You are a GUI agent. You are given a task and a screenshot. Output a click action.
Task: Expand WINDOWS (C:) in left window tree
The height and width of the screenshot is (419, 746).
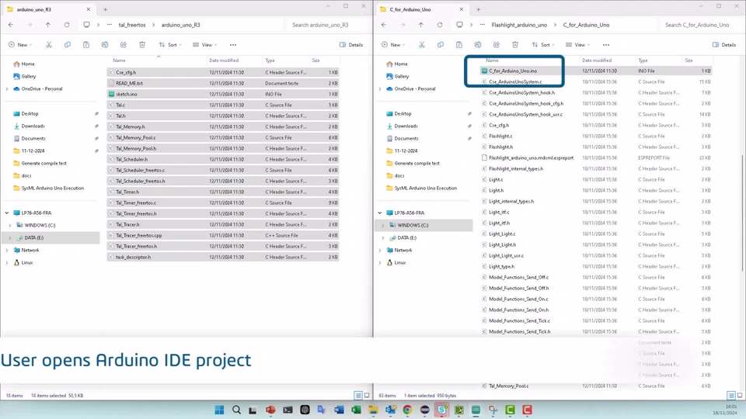[10, 225]
